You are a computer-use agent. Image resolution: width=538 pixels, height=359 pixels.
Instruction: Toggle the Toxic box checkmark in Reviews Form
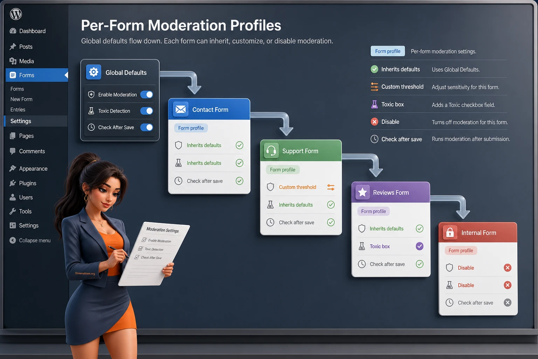coord(420,246)
